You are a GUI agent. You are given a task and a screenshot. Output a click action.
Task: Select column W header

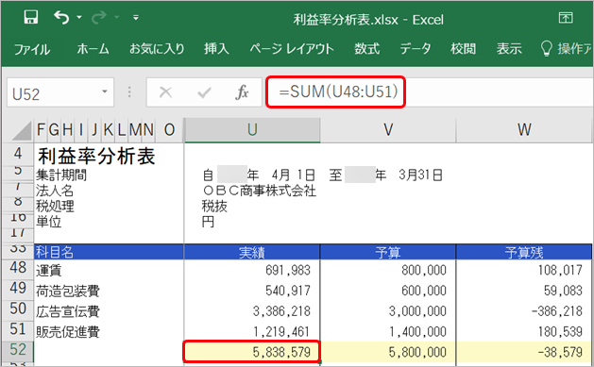pyautogui.click(x=524, y=130)
